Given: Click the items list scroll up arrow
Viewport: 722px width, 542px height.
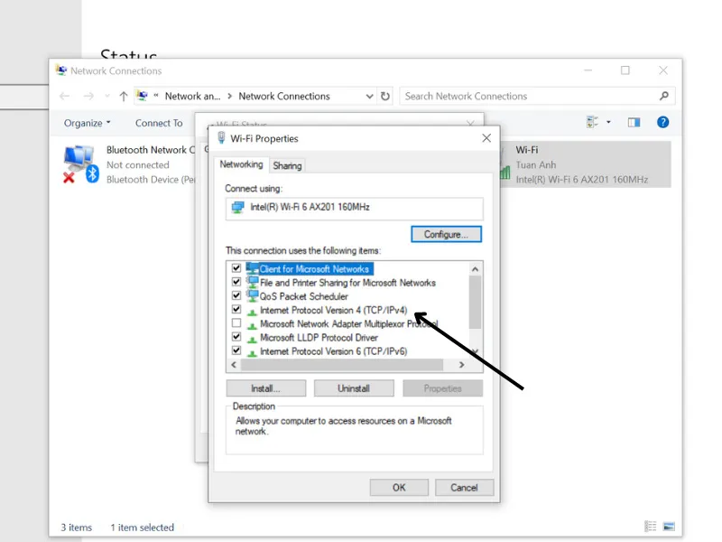Looking at the screenshot, I should pos(476,268).
